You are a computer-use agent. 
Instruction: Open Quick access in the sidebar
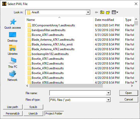click(x=13, y=24)
